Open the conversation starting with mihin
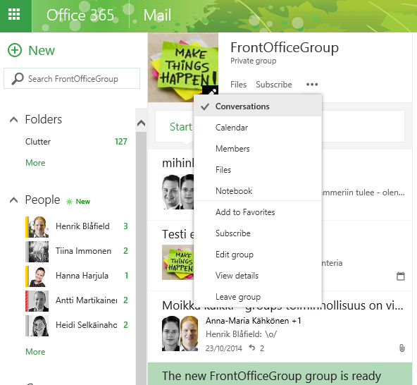Screen dimensions: 417x385 tap(170, 185)
